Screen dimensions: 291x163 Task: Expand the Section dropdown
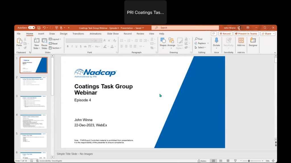coord(55,48)
